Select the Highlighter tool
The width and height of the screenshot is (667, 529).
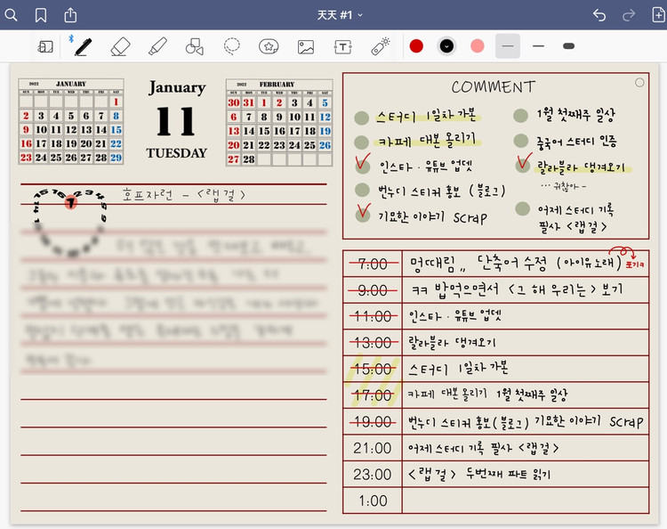pyautogui.click(x=157, y=46)
